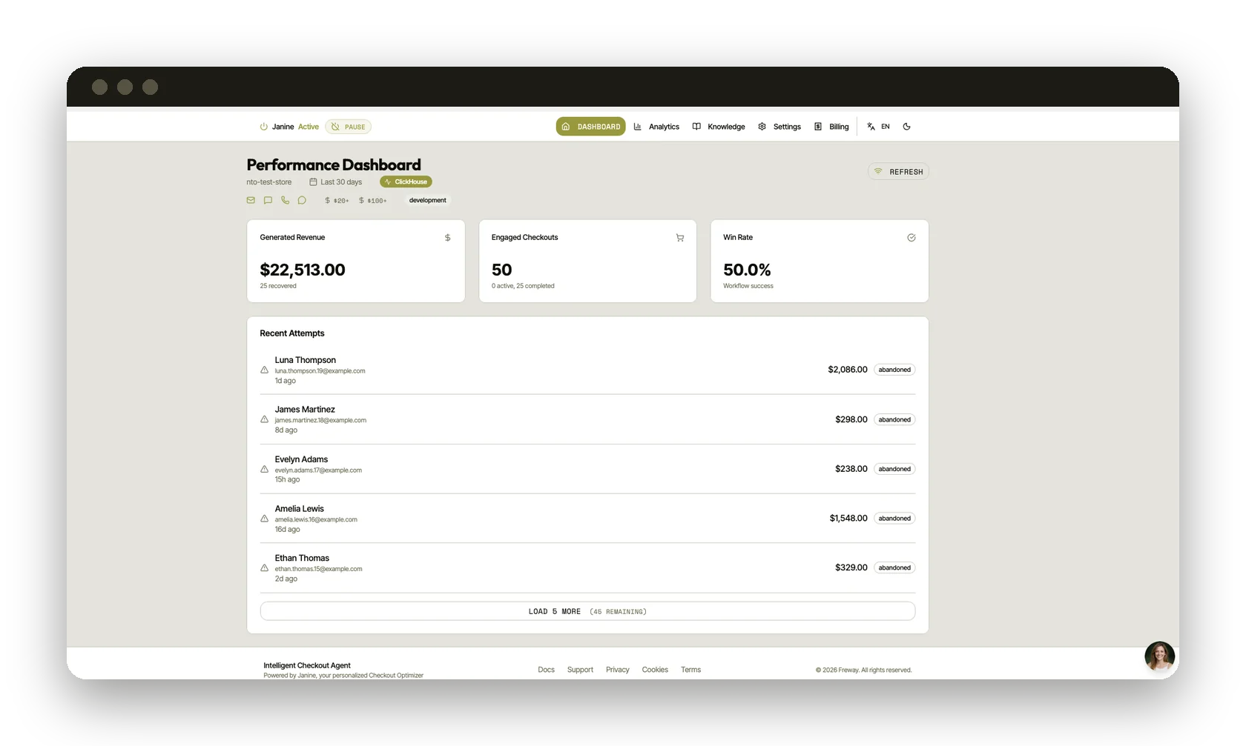Click abandoned status badge for James Martinez
The height and width of the screenshot is (746, 1246).
click(894, 419)
